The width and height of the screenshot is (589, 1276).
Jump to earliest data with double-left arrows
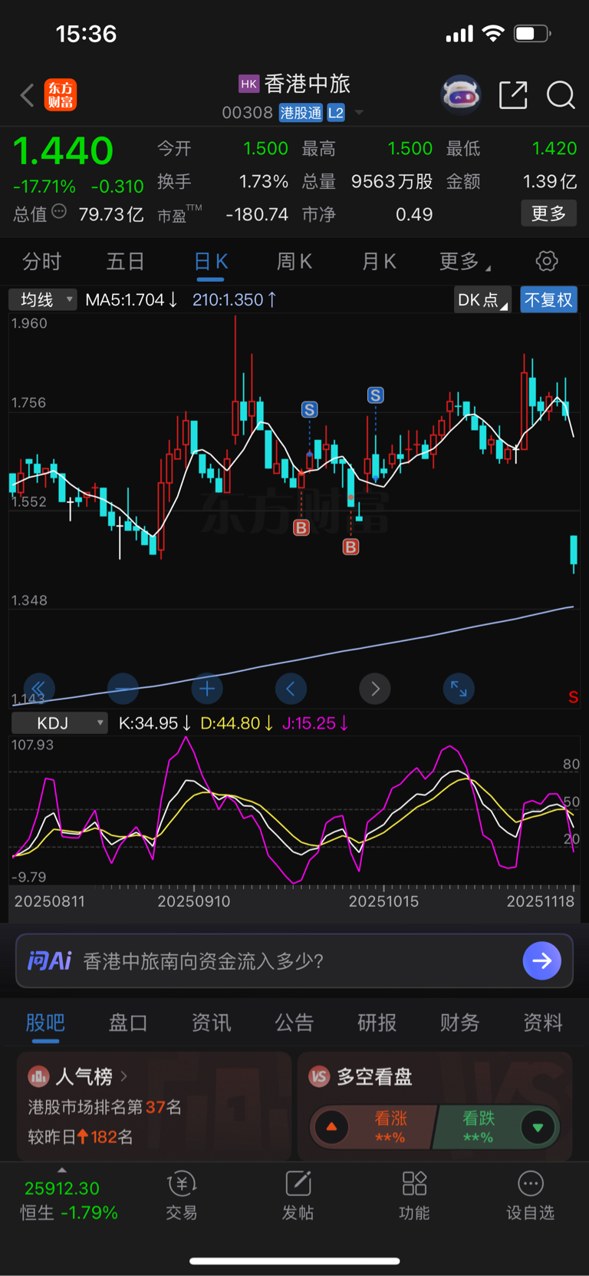pyautogui.click(x=38, y=689)
